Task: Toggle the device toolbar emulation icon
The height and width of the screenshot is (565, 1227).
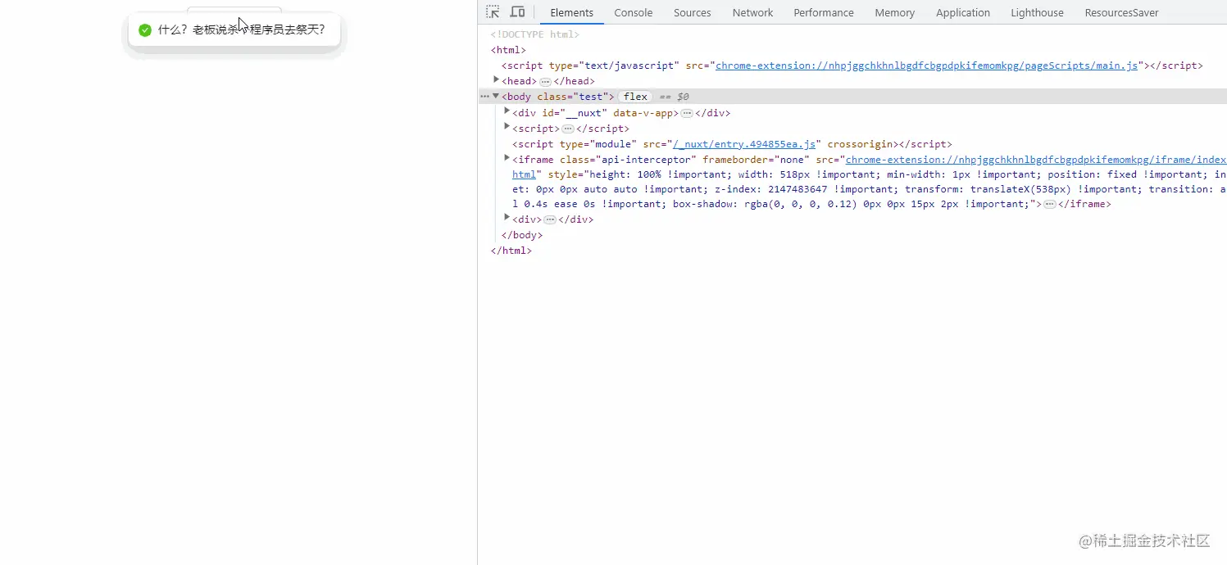Action: click(x=517, y=11)
